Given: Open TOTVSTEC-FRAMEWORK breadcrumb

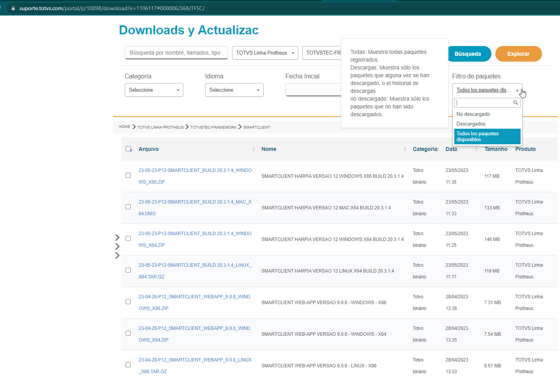Looking at the screenshot, I should tap(213, 127).
